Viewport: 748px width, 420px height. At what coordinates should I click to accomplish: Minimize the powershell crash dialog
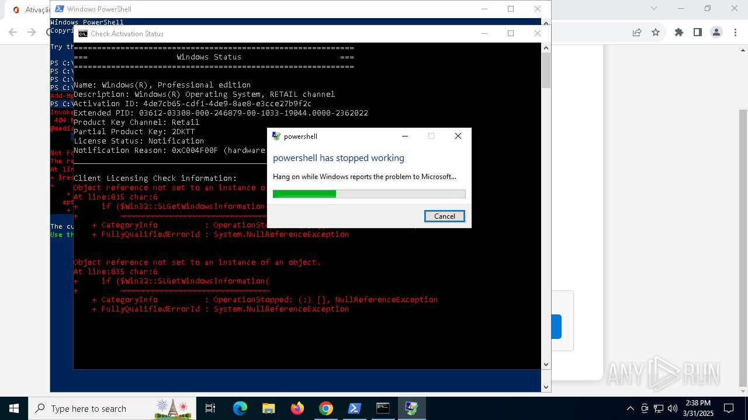405,136
